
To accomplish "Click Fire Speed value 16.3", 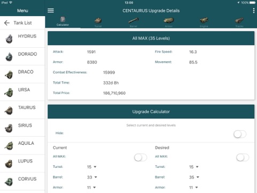I will (193, 52).
